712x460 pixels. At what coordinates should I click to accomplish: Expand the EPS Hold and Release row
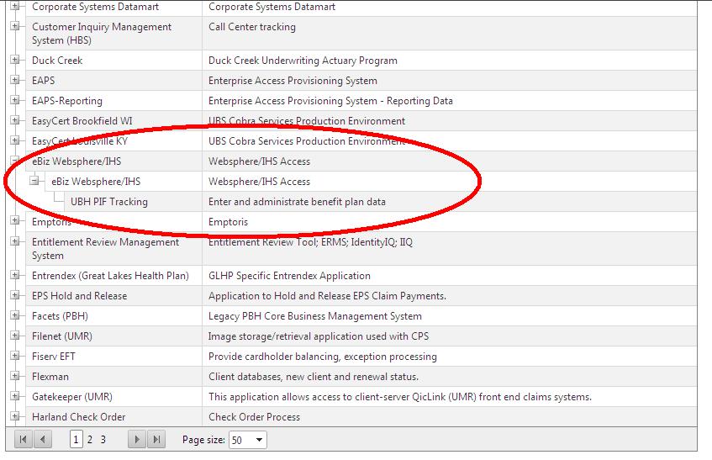[x=15, y=295]
